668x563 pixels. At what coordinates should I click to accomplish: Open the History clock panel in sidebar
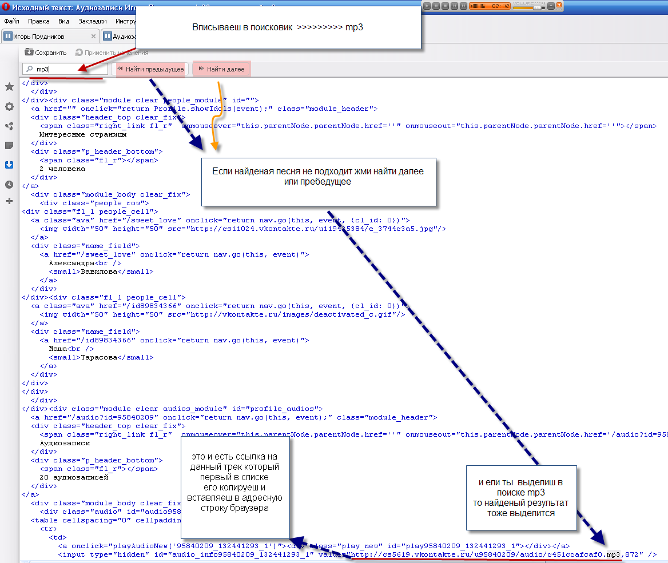tap(9, 185)
